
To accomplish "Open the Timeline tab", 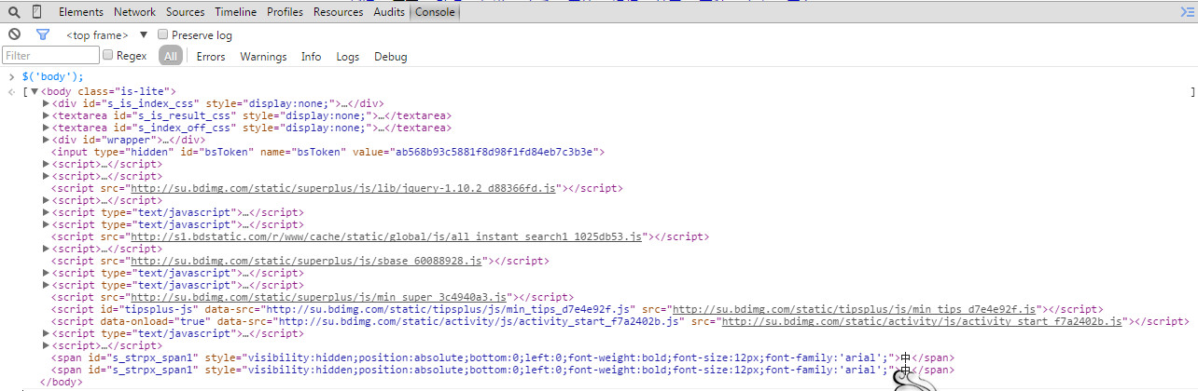I will pos(236,12).
